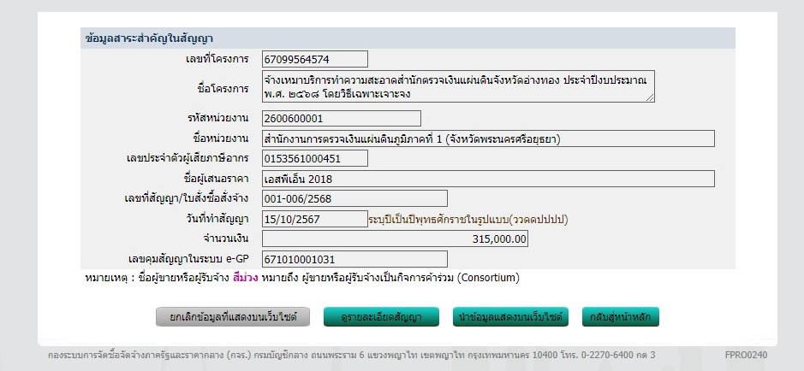The width and height of the screenshot is (804, 371).
Task: Return home via กลับสู่หน้าหลัก button
Action: point(620,317)
